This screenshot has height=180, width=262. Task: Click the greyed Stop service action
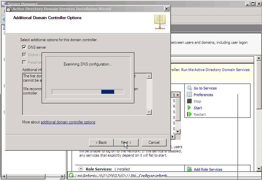(197, 101)
